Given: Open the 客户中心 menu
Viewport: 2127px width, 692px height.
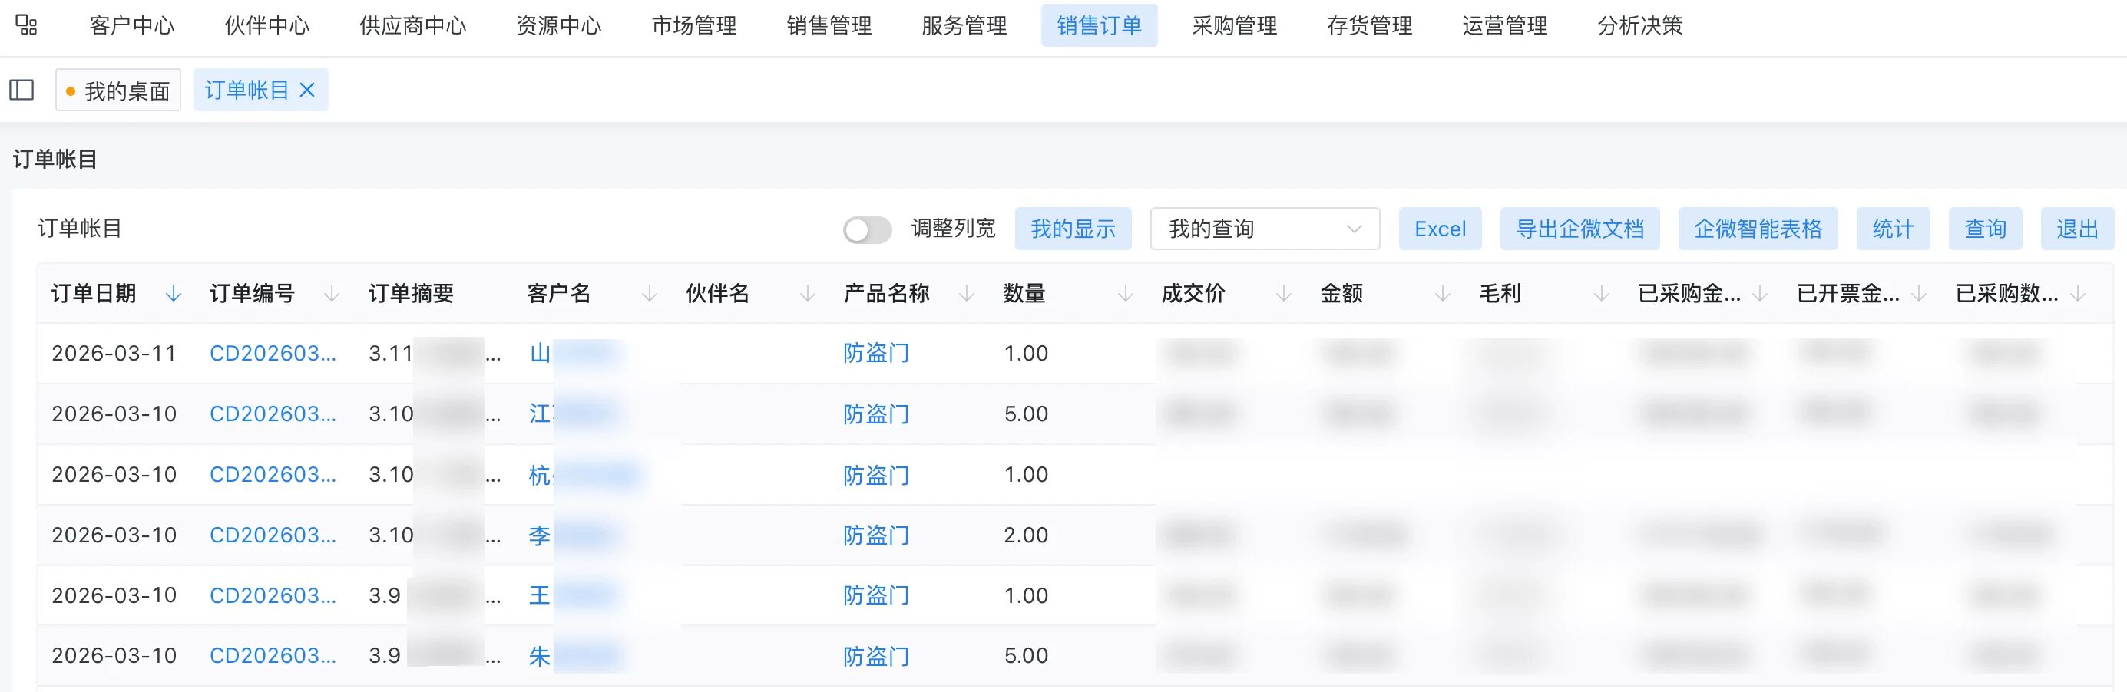Looking at the screenshot, I should point(132,25).
